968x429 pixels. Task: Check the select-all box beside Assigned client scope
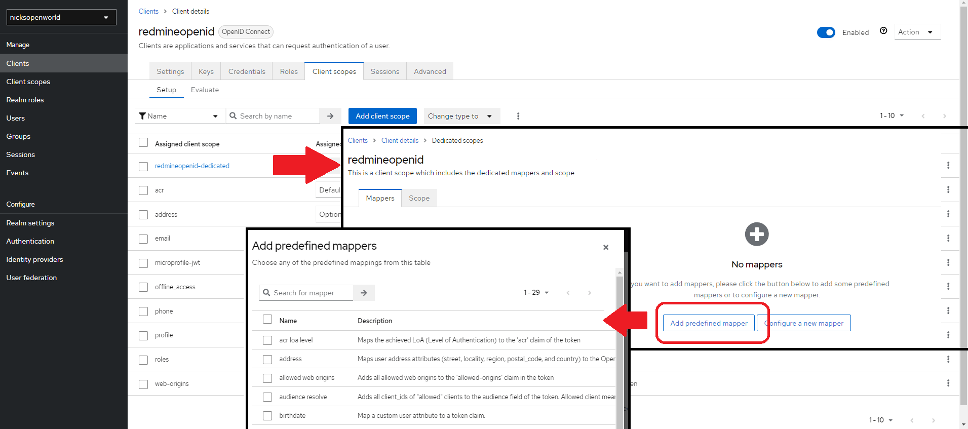(143, 143)
